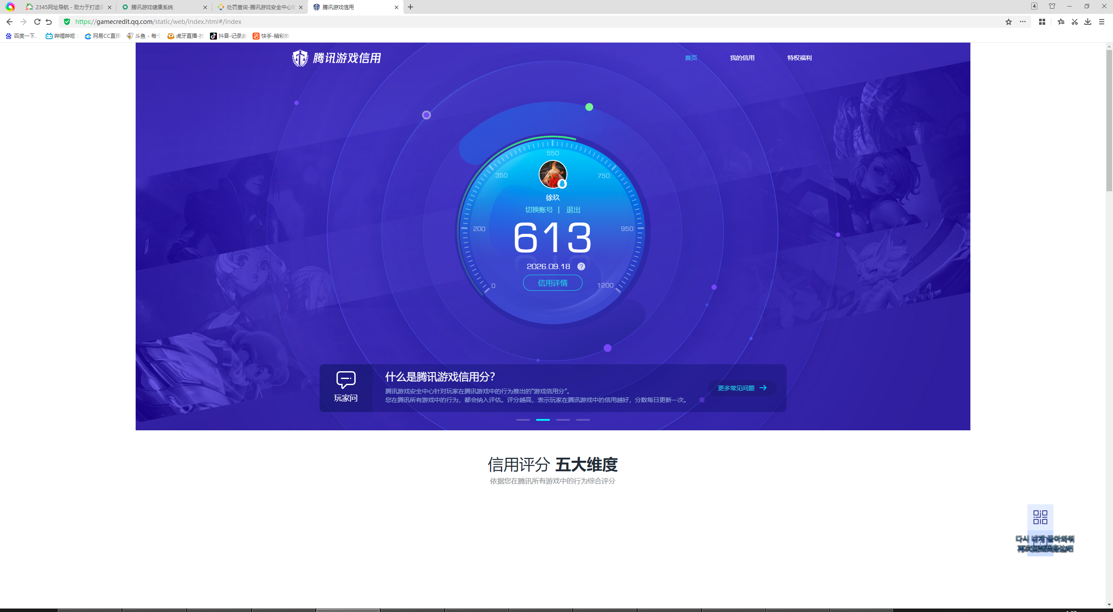
Task: Open the 斗鱼 bookmark
Action: [x=144, y=36]
